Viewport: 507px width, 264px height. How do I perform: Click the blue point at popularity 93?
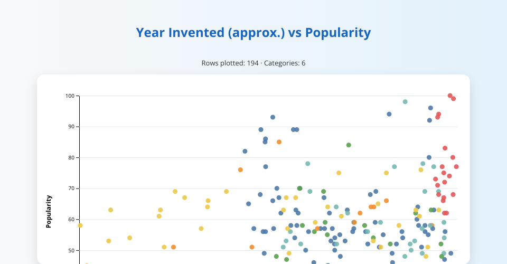pyautogui.click(x=273, y=117)
